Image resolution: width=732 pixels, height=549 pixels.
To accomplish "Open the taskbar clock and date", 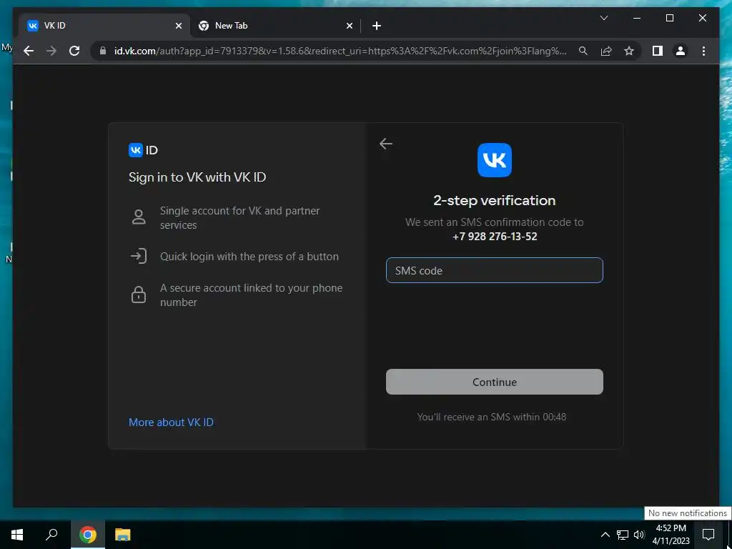I will 671,534.
